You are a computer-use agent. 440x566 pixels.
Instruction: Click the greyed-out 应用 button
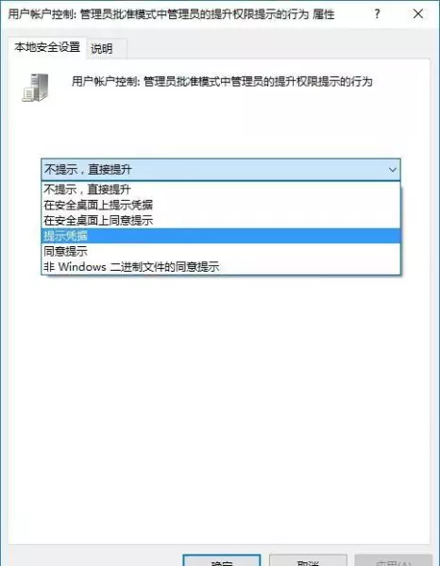(394, 560)
